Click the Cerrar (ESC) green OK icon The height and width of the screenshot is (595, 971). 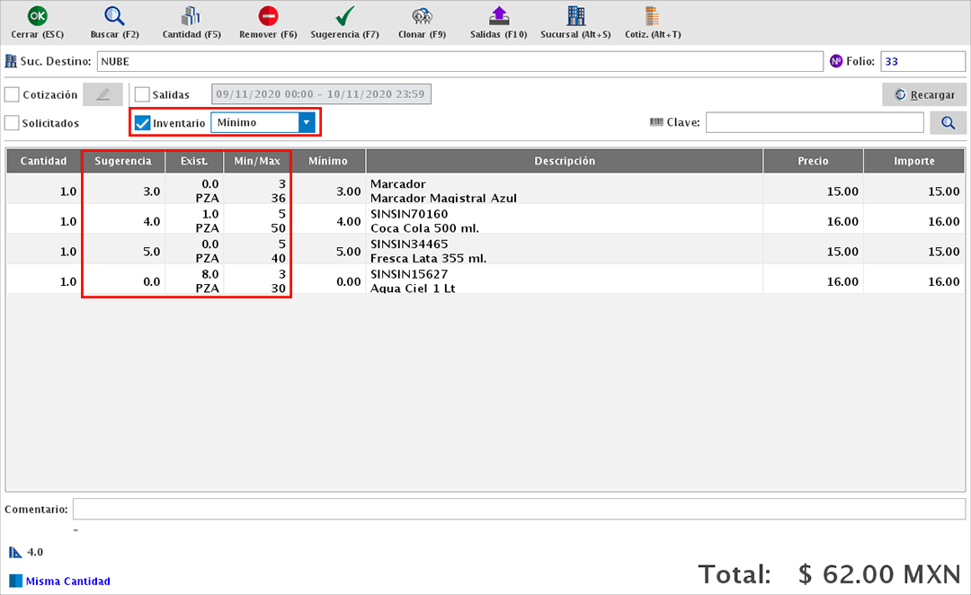(x=38, y=16)
